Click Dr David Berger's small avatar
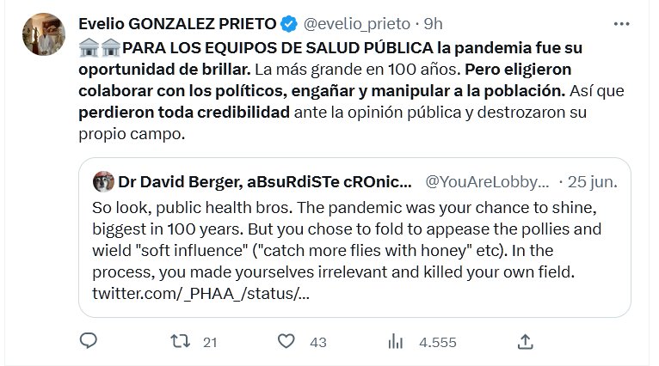The height and width of the screenshot is (366, 659). click(103, 181)
